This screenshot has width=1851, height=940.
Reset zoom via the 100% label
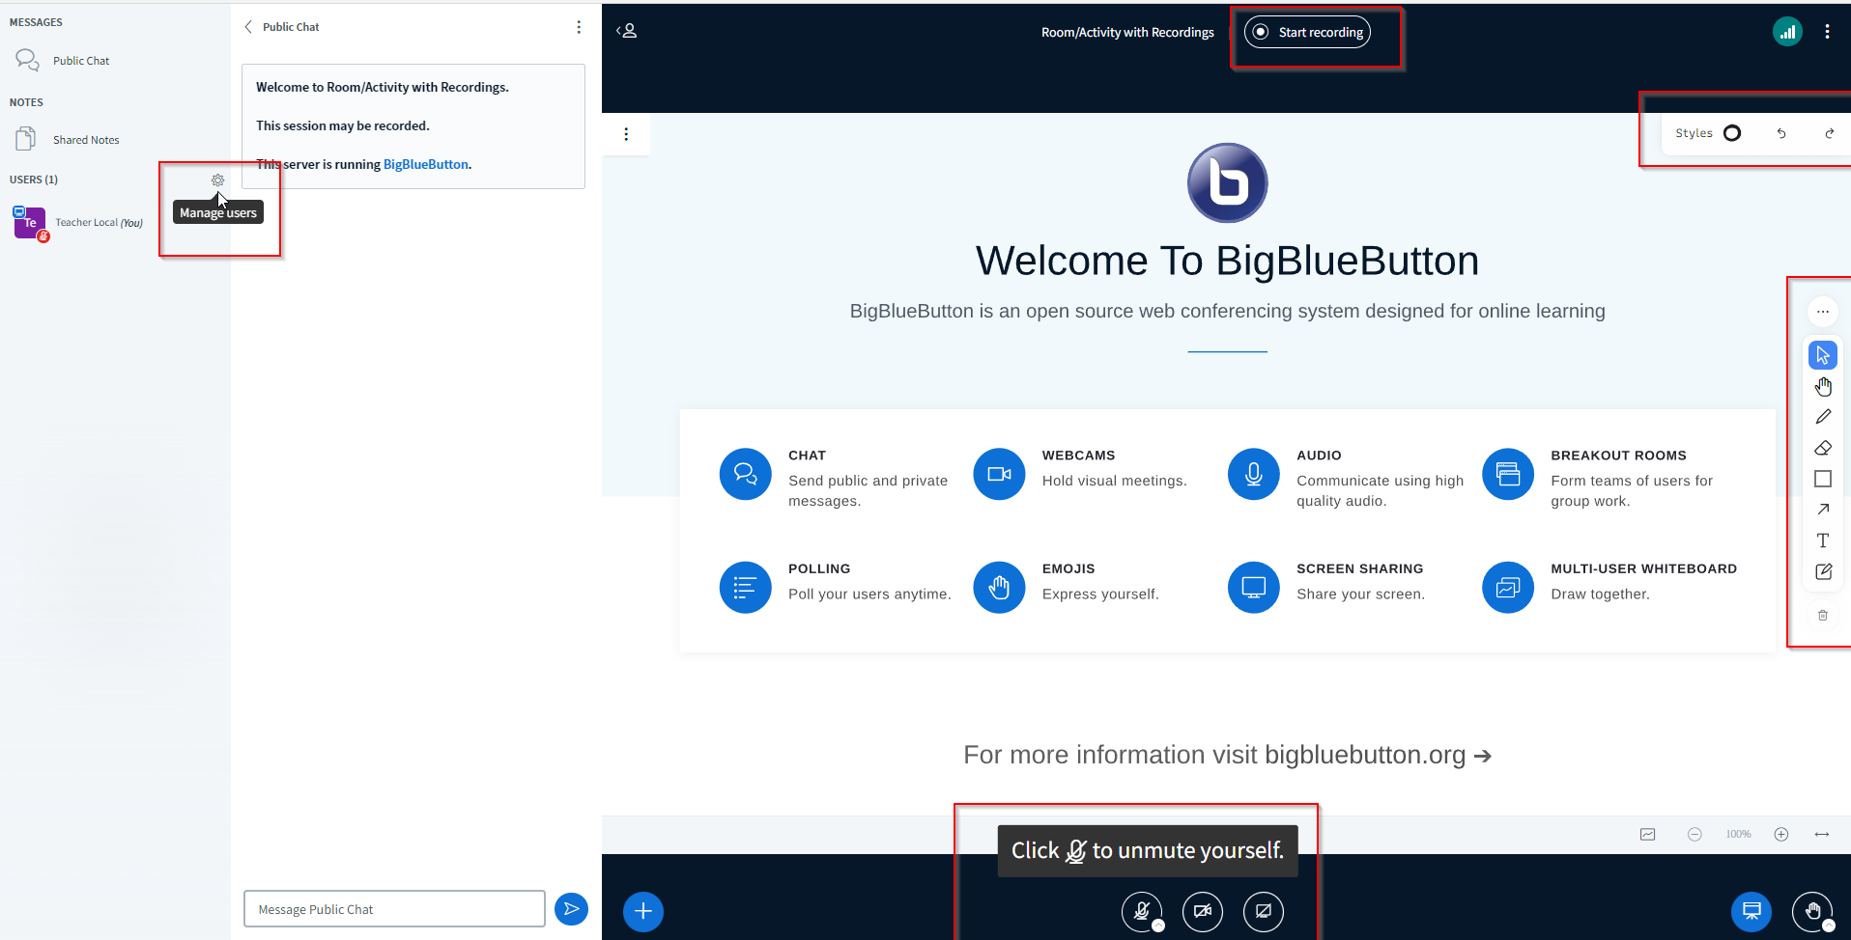click(x=1738, y=834)
